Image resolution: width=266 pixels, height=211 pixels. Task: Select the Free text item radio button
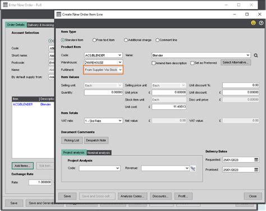click(x=94, y=40)
